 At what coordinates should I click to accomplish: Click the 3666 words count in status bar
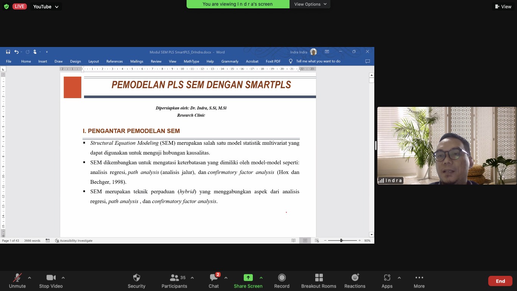click(32, 241)
